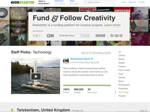Click the NPR logo
150x112 pixels.
37,36
